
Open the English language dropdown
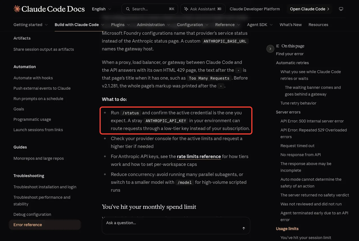102,9
